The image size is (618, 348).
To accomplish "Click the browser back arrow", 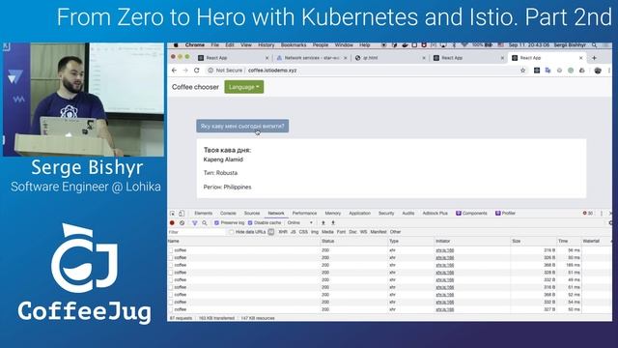I will 174,71.
